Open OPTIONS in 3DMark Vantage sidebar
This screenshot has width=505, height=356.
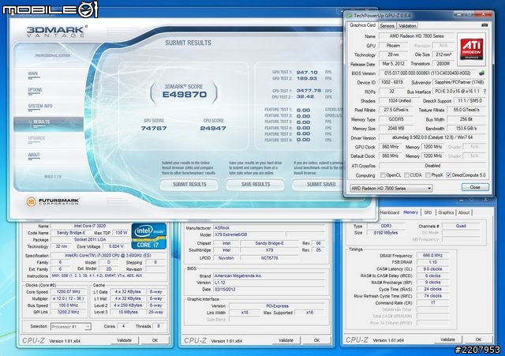[35, 90]
